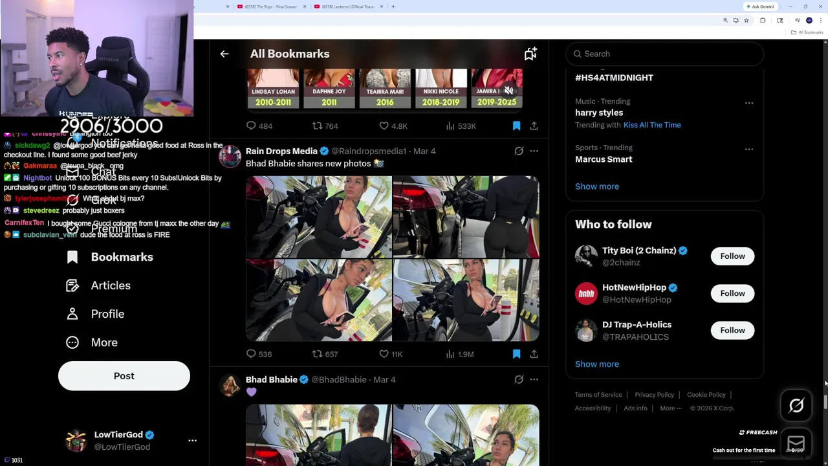Open more options for harry styles trend
The image size is (828, 466).
tap(748, 103)
